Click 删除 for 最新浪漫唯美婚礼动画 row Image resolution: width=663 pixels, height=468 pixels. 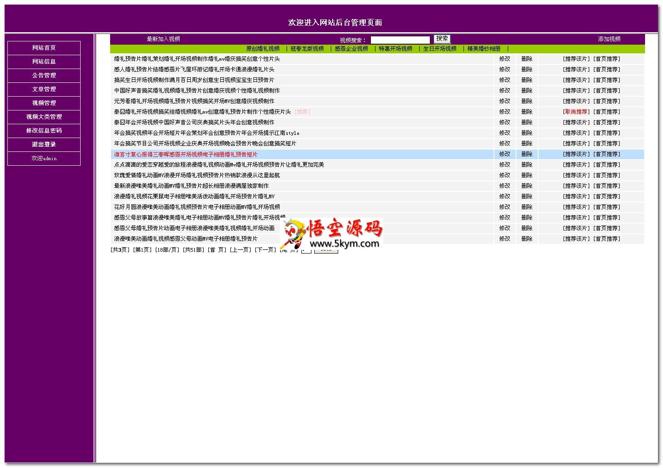[527, 186]
